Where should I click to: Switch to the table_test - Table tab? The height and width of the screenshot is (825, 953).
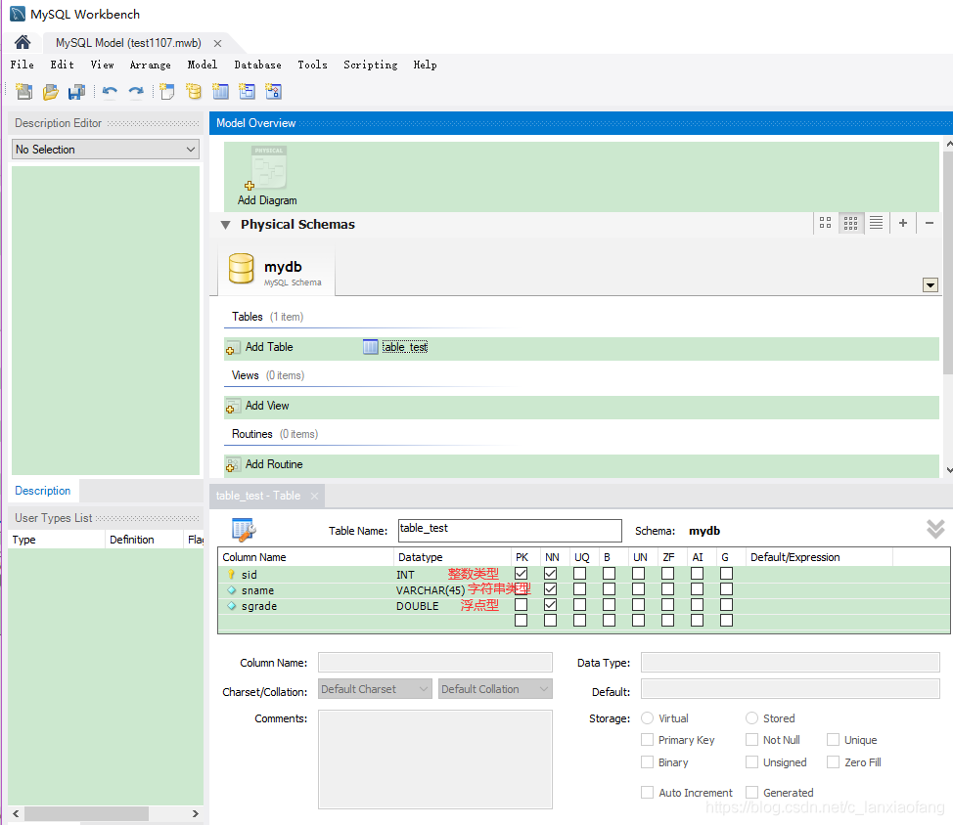tap(258, 496)
